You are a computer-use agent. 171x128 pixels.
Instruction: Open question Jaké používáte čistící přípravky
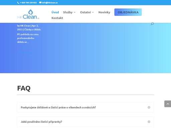(x=41, y=122)
